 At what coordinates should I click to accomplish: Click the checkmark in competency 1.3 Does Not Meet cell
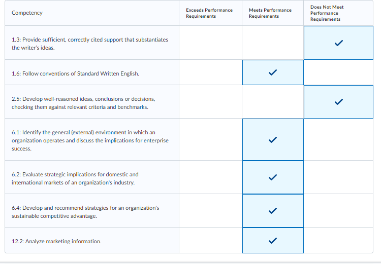click(338, 43)
